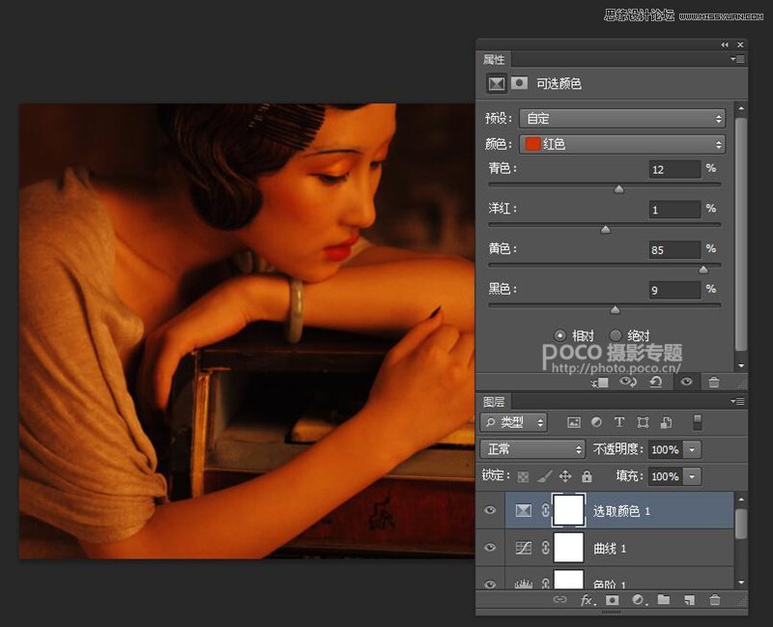
Task: Open the 填充 fill dropdown arrow
Action: point(692,476)
